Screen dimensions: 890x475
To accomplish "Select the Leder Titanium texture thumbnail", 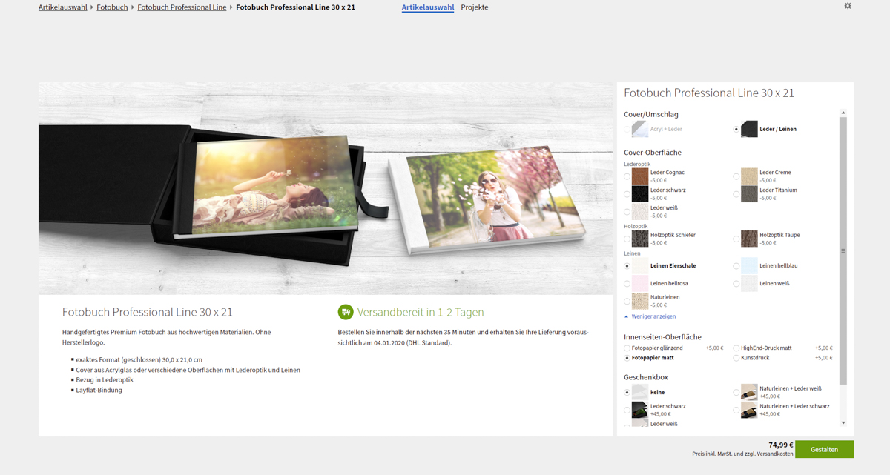I will click(749, 194).
